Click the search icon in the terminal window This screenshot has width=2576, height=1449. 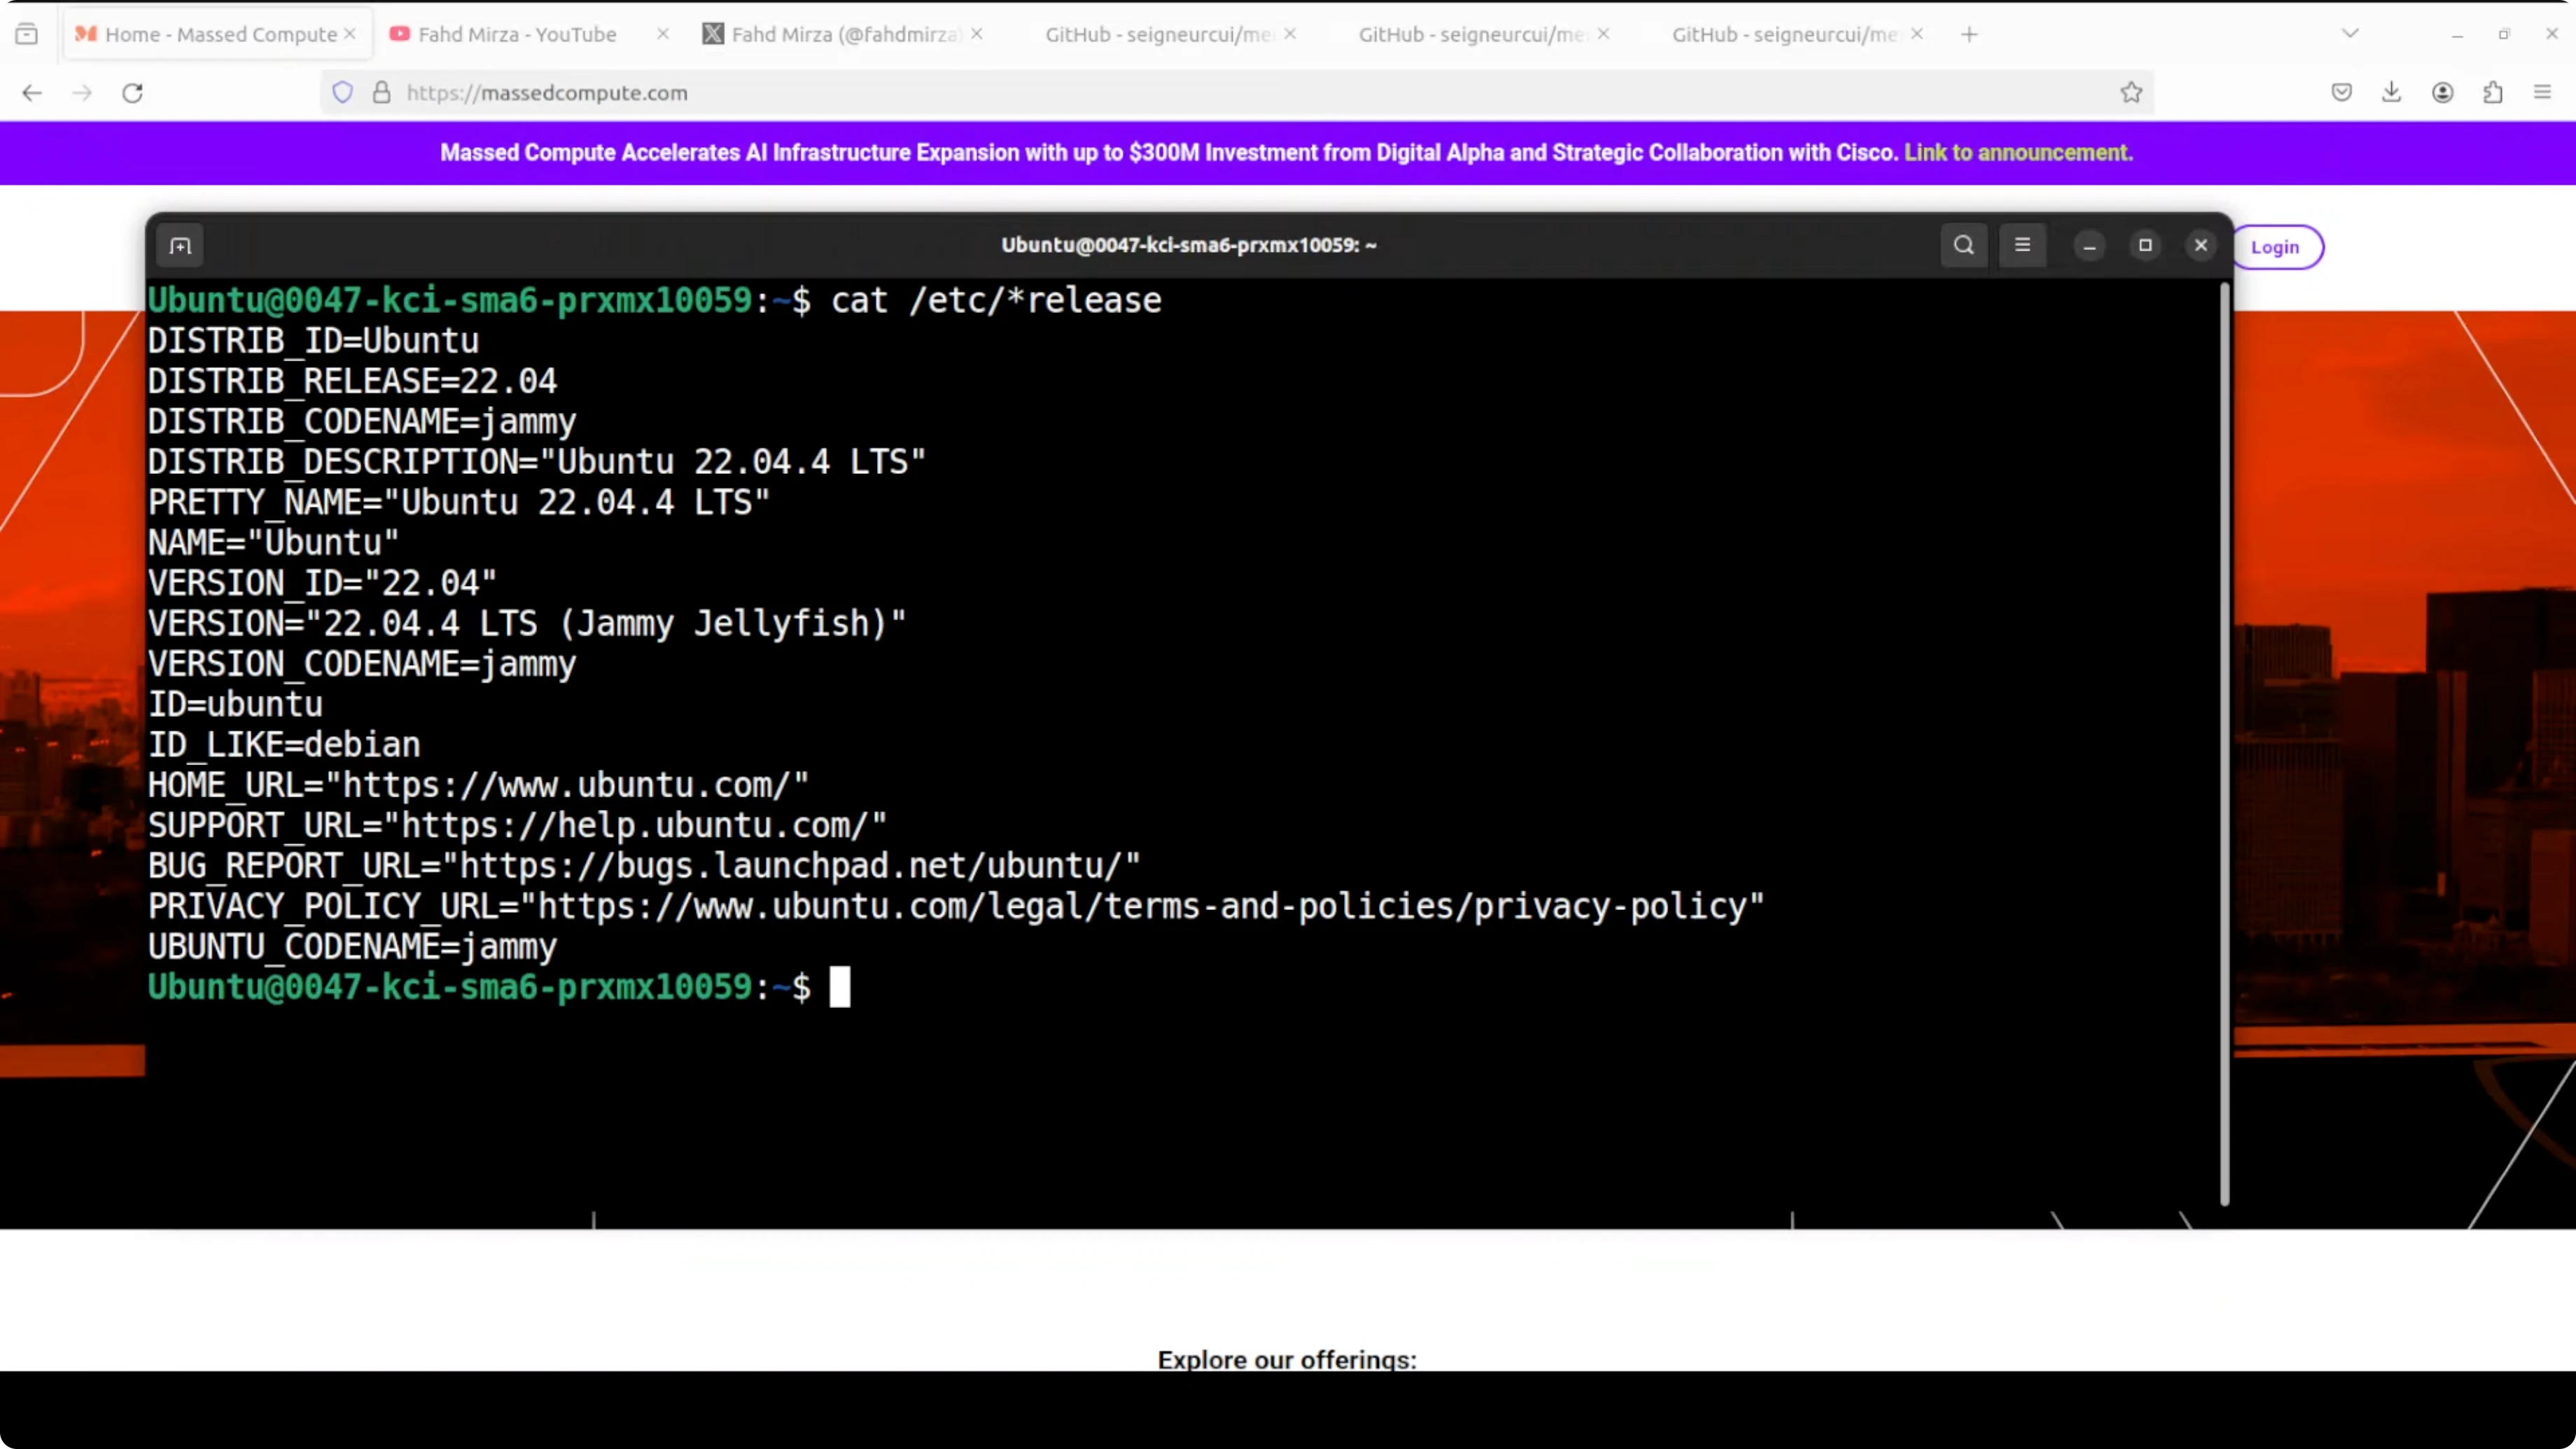pyautogui.click(x=1963, y=245)
